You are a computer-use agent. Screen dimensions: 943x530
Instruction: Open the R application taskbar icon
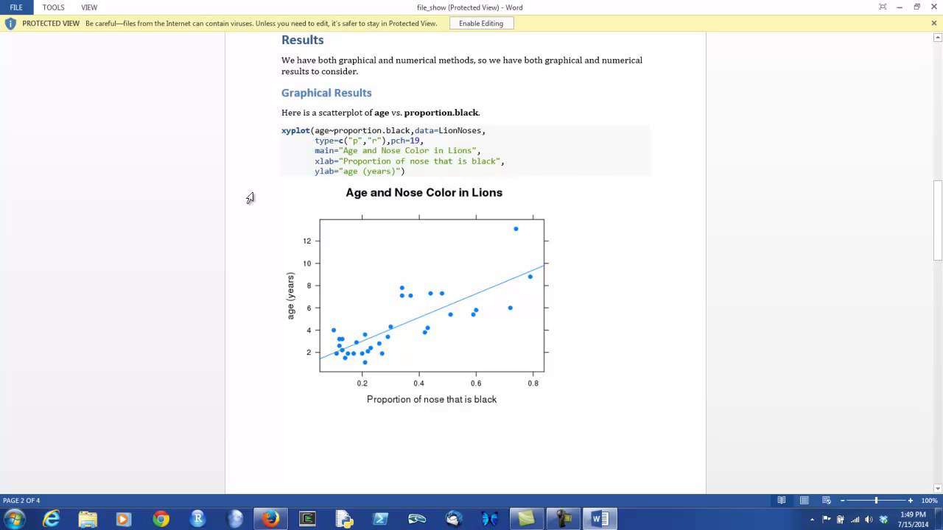197,519
